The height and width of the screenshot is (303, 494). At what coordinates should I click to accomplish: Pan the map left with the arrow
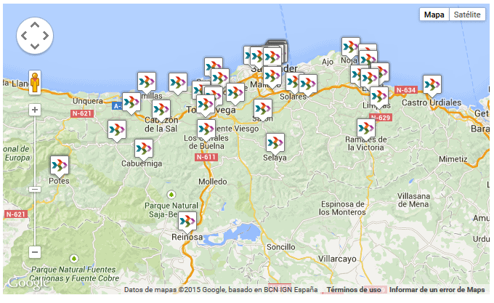pos(24,36)
